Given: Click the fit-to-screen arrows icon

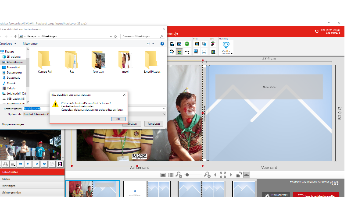Looking at the screenshot, I should pos(223,175).
